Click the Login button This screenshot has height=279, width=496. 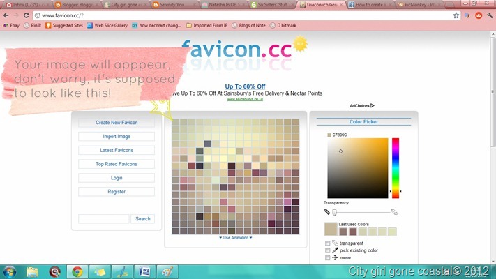[x=117, y=178]
